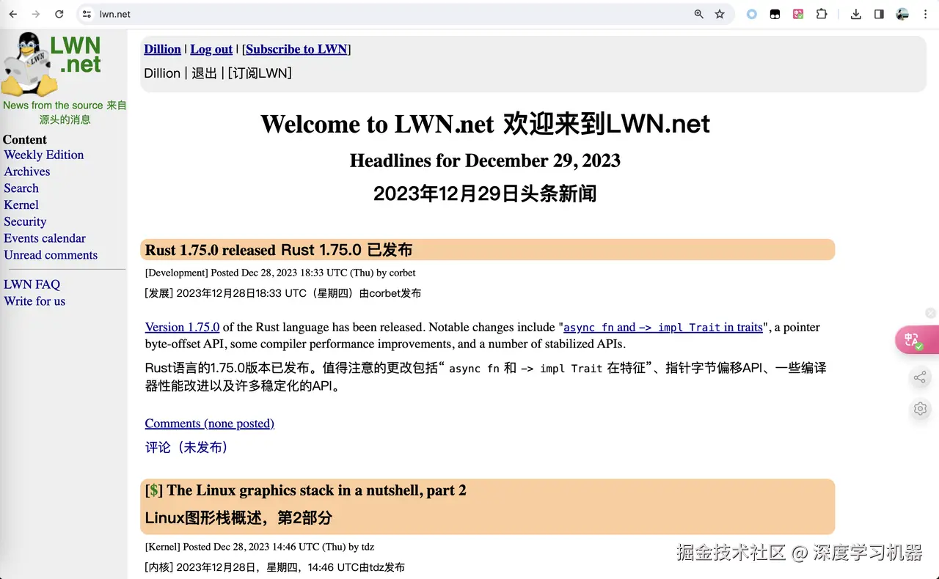Open the Weekly Edition section
Image resolution: width=939 pixels, height=579 pixels.
pyautogui.click(x=43, y=155)
